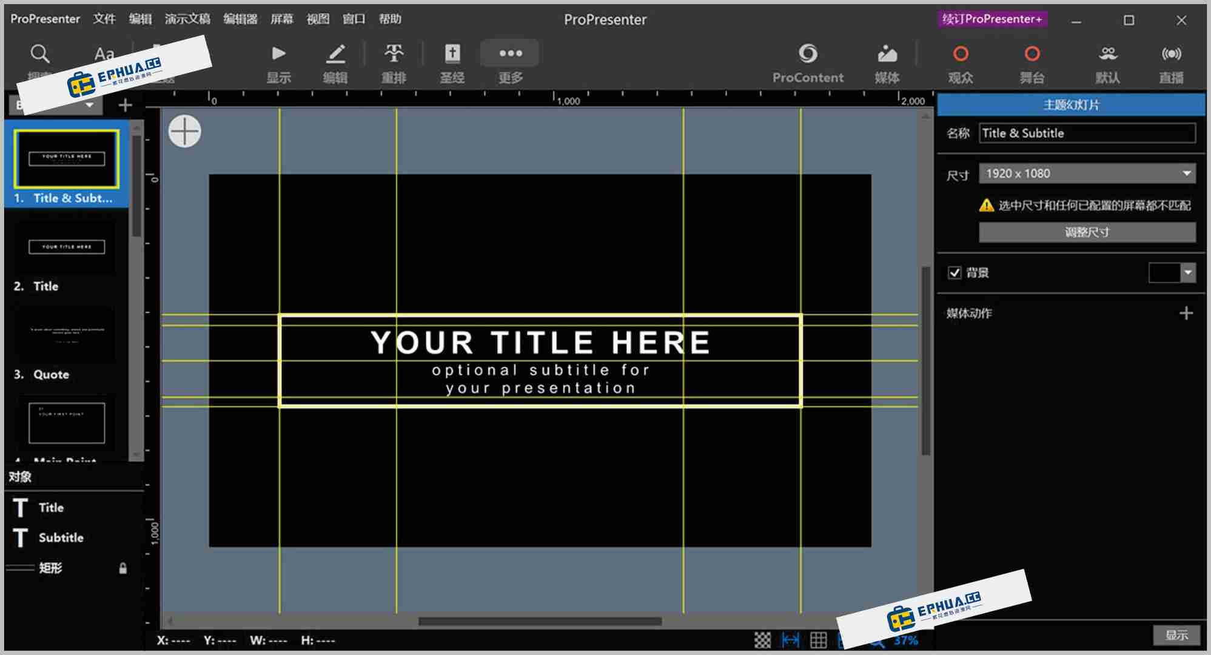Select the Main Point slide thumbnail
1211x655 pixels.
67,423
